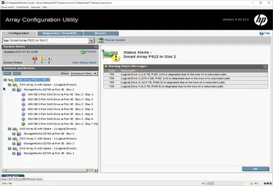Screen dimensions: 273x186
Task: Click the horizontal scrollbar in device tree
Action: click(47, 170)
